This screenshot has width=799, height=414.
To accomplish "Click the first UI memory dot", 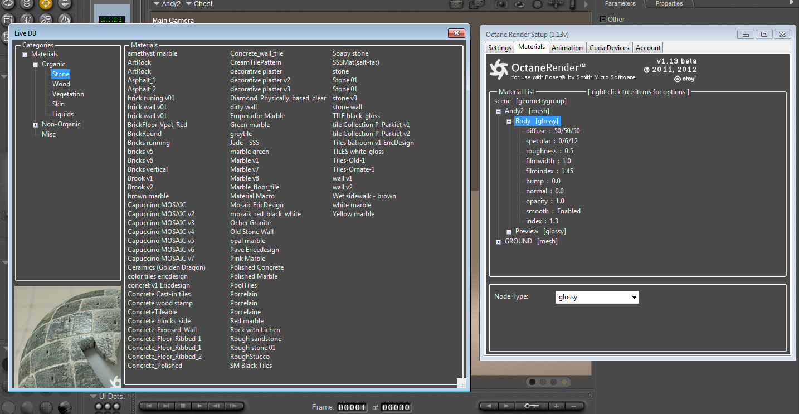I will pos(99,407).
